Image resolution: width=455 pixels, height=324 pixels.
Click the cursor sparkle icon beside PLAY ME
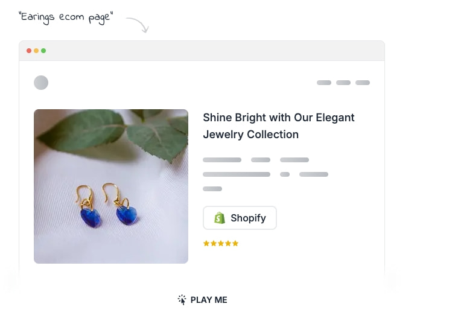click(x=182, y=300)
